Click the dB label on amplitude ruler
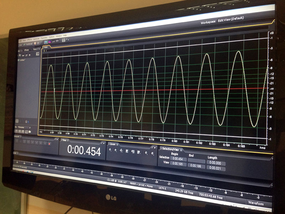 pyautogui.click(x=272, y=33)
